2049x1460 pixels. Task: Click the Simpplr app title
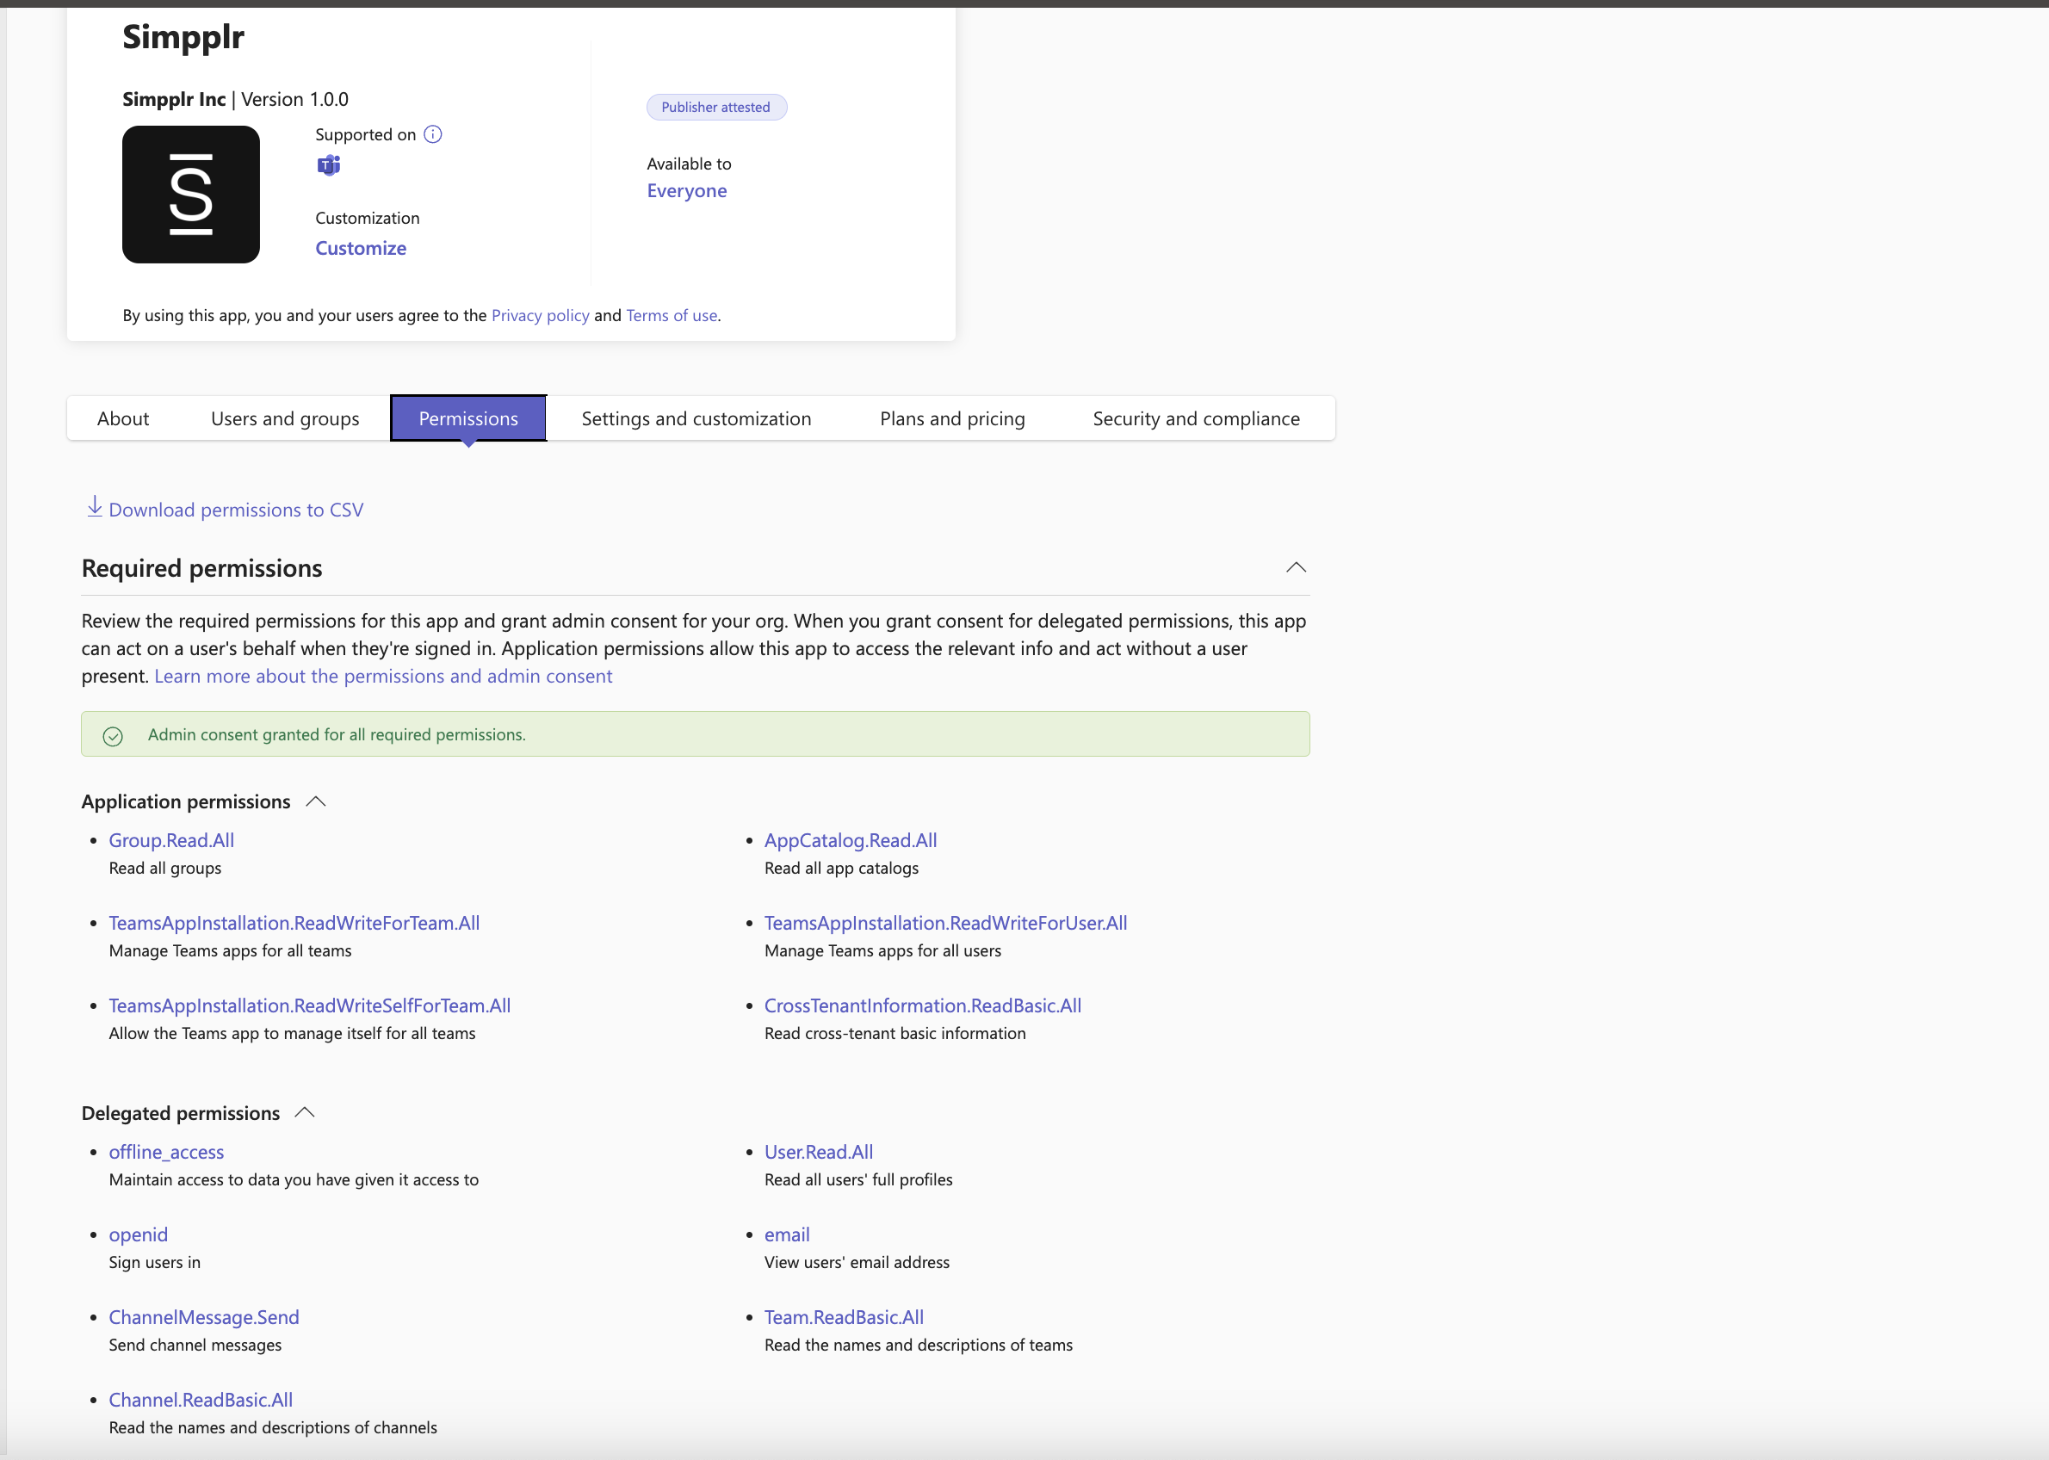point(183,37)
